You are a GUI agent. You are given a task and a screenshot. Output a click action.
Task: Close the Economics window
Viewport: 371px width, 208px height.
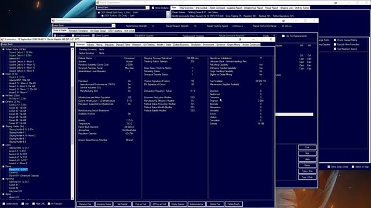click(x=271, y=39)
